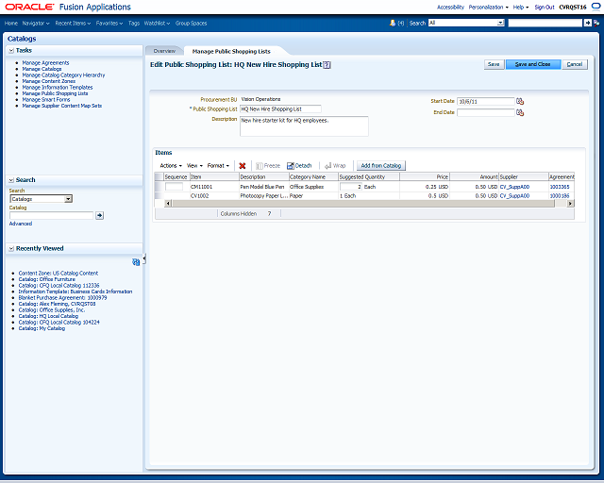Click the help icon beside shopping list title
This screenshot has width=604, height=483.
(327, 65)
